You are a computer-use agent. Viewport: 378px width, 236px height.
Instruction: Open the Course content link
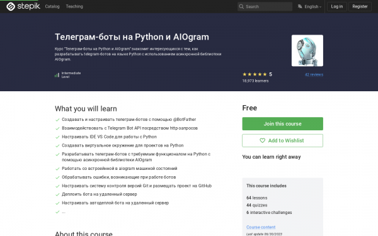(x=261, y=227)
